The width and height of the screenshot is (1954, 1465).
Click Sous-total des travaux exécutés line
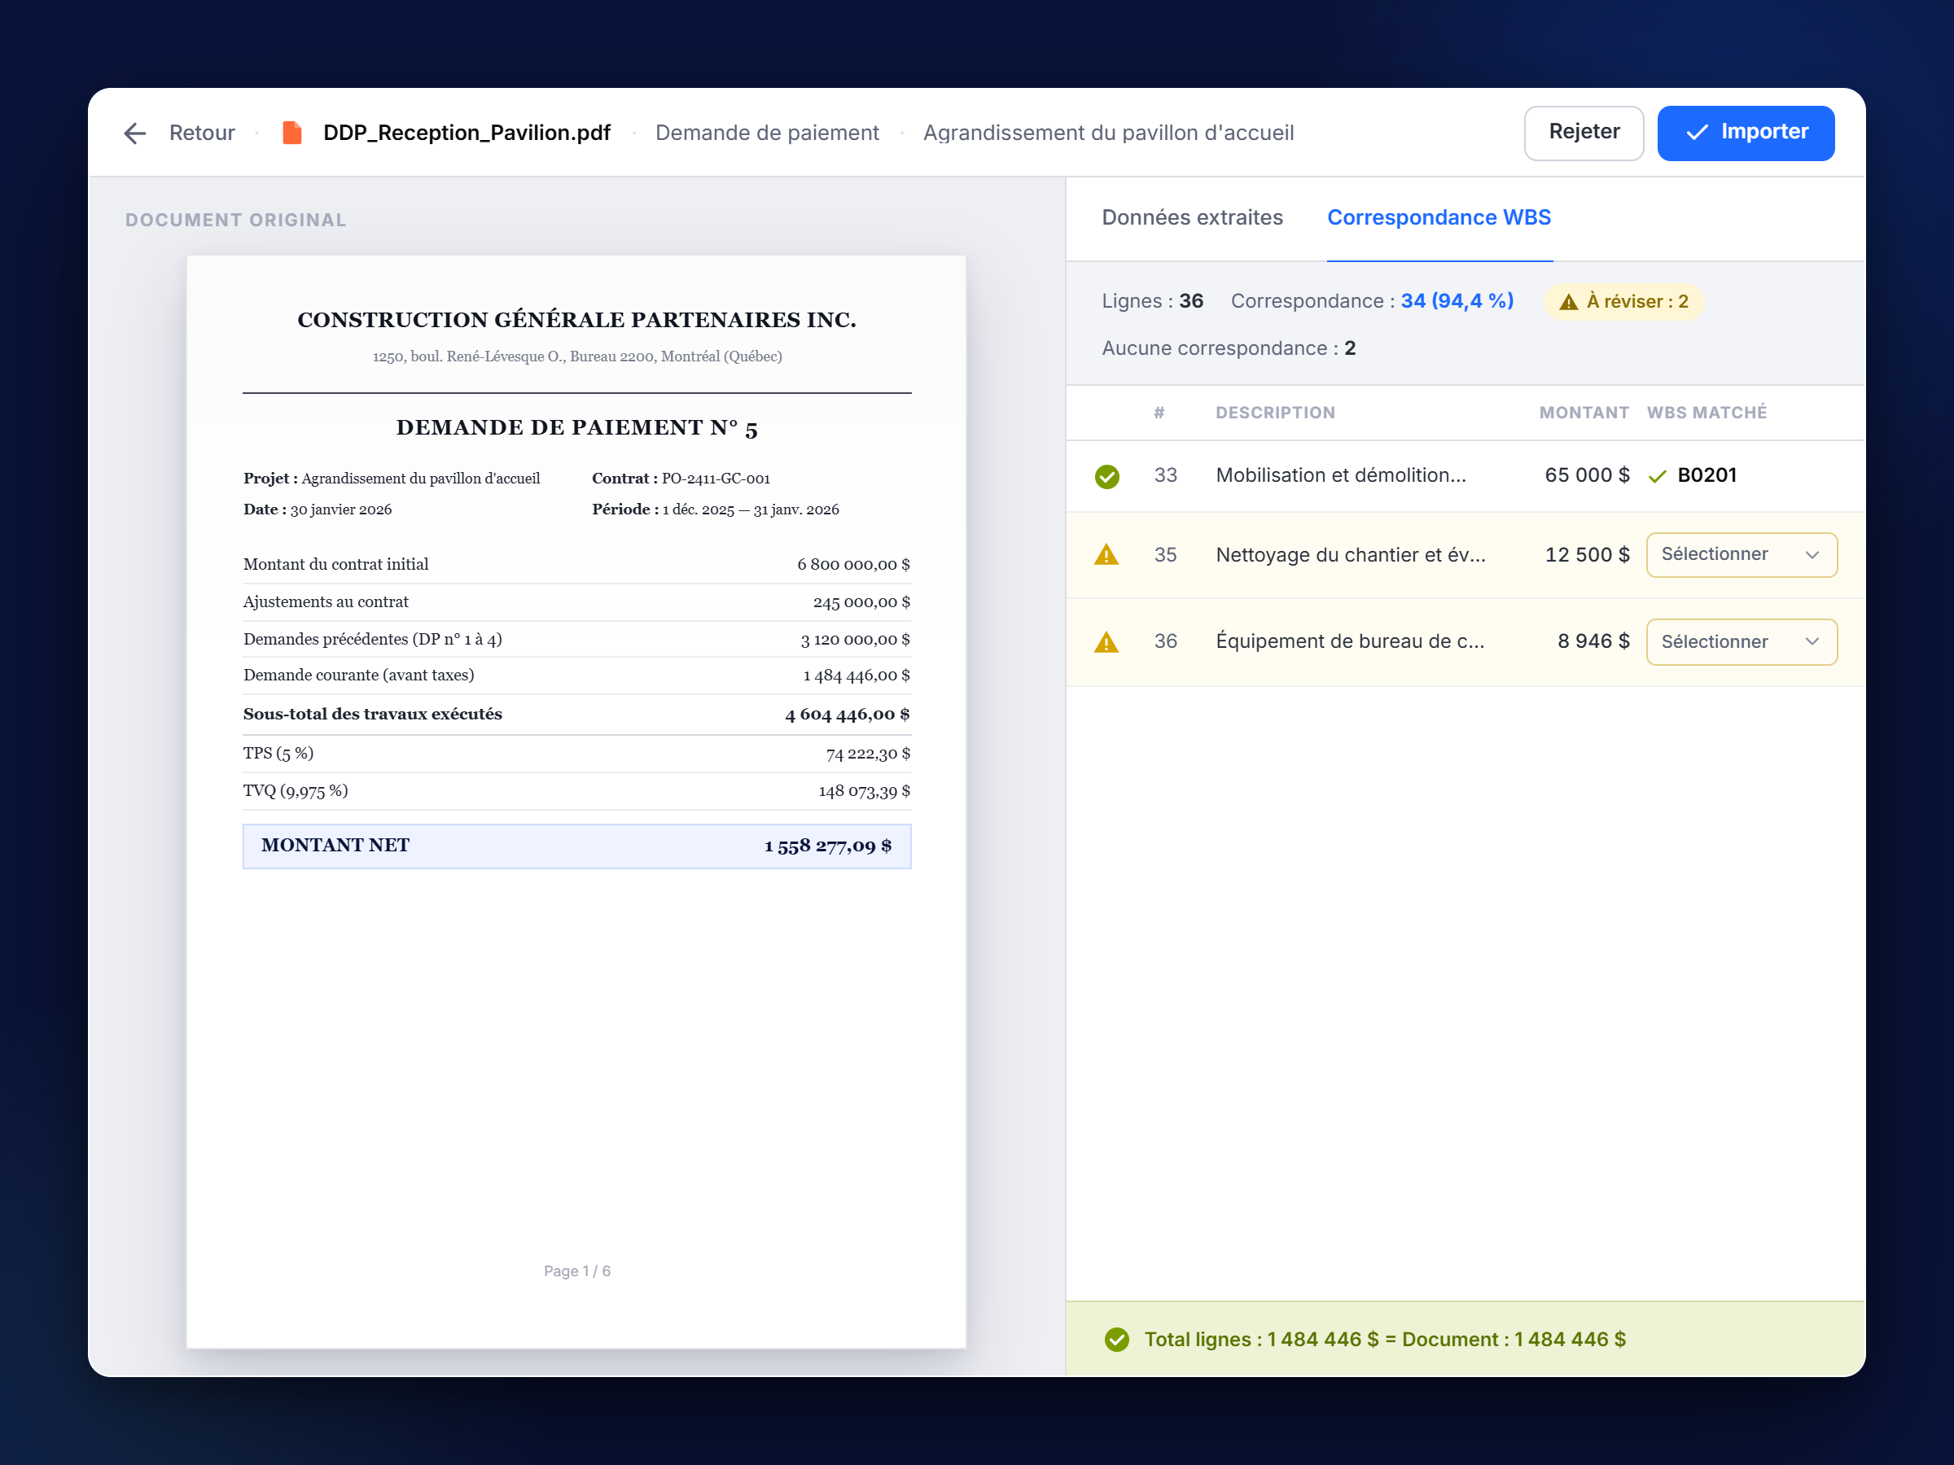tap(576, 715)
